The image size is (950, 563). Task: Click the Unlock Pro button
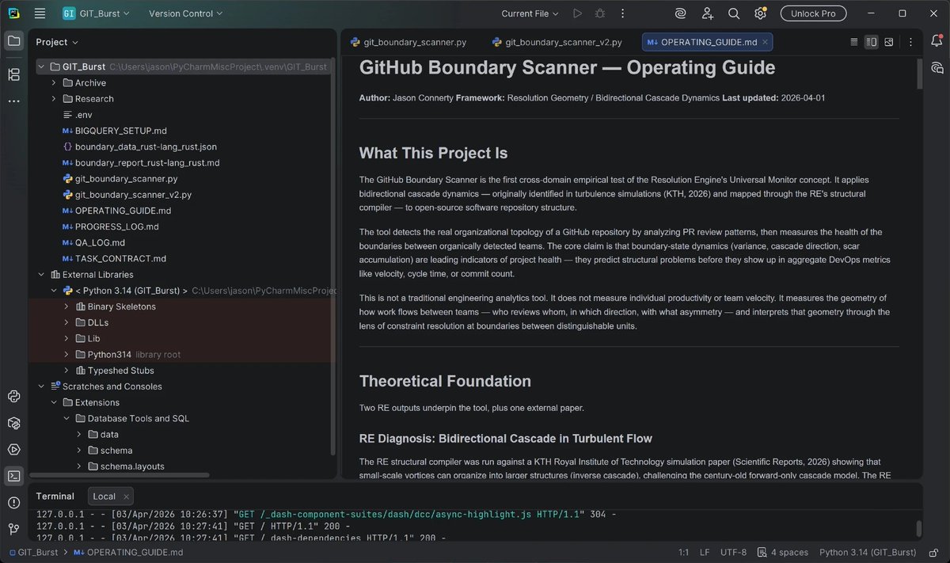point(813,13)
